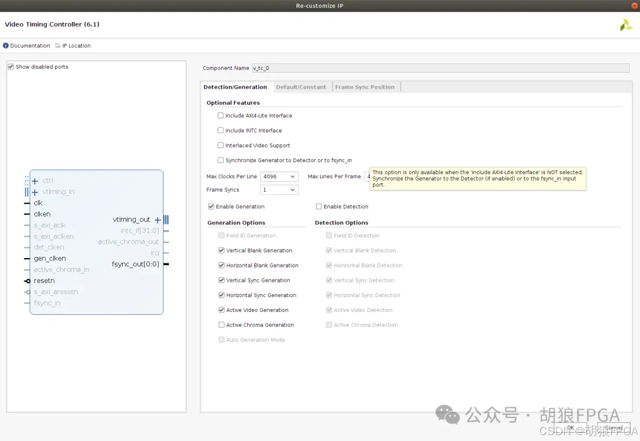
Task: Click the vtiming_out port label
Action: click(132, 220)
